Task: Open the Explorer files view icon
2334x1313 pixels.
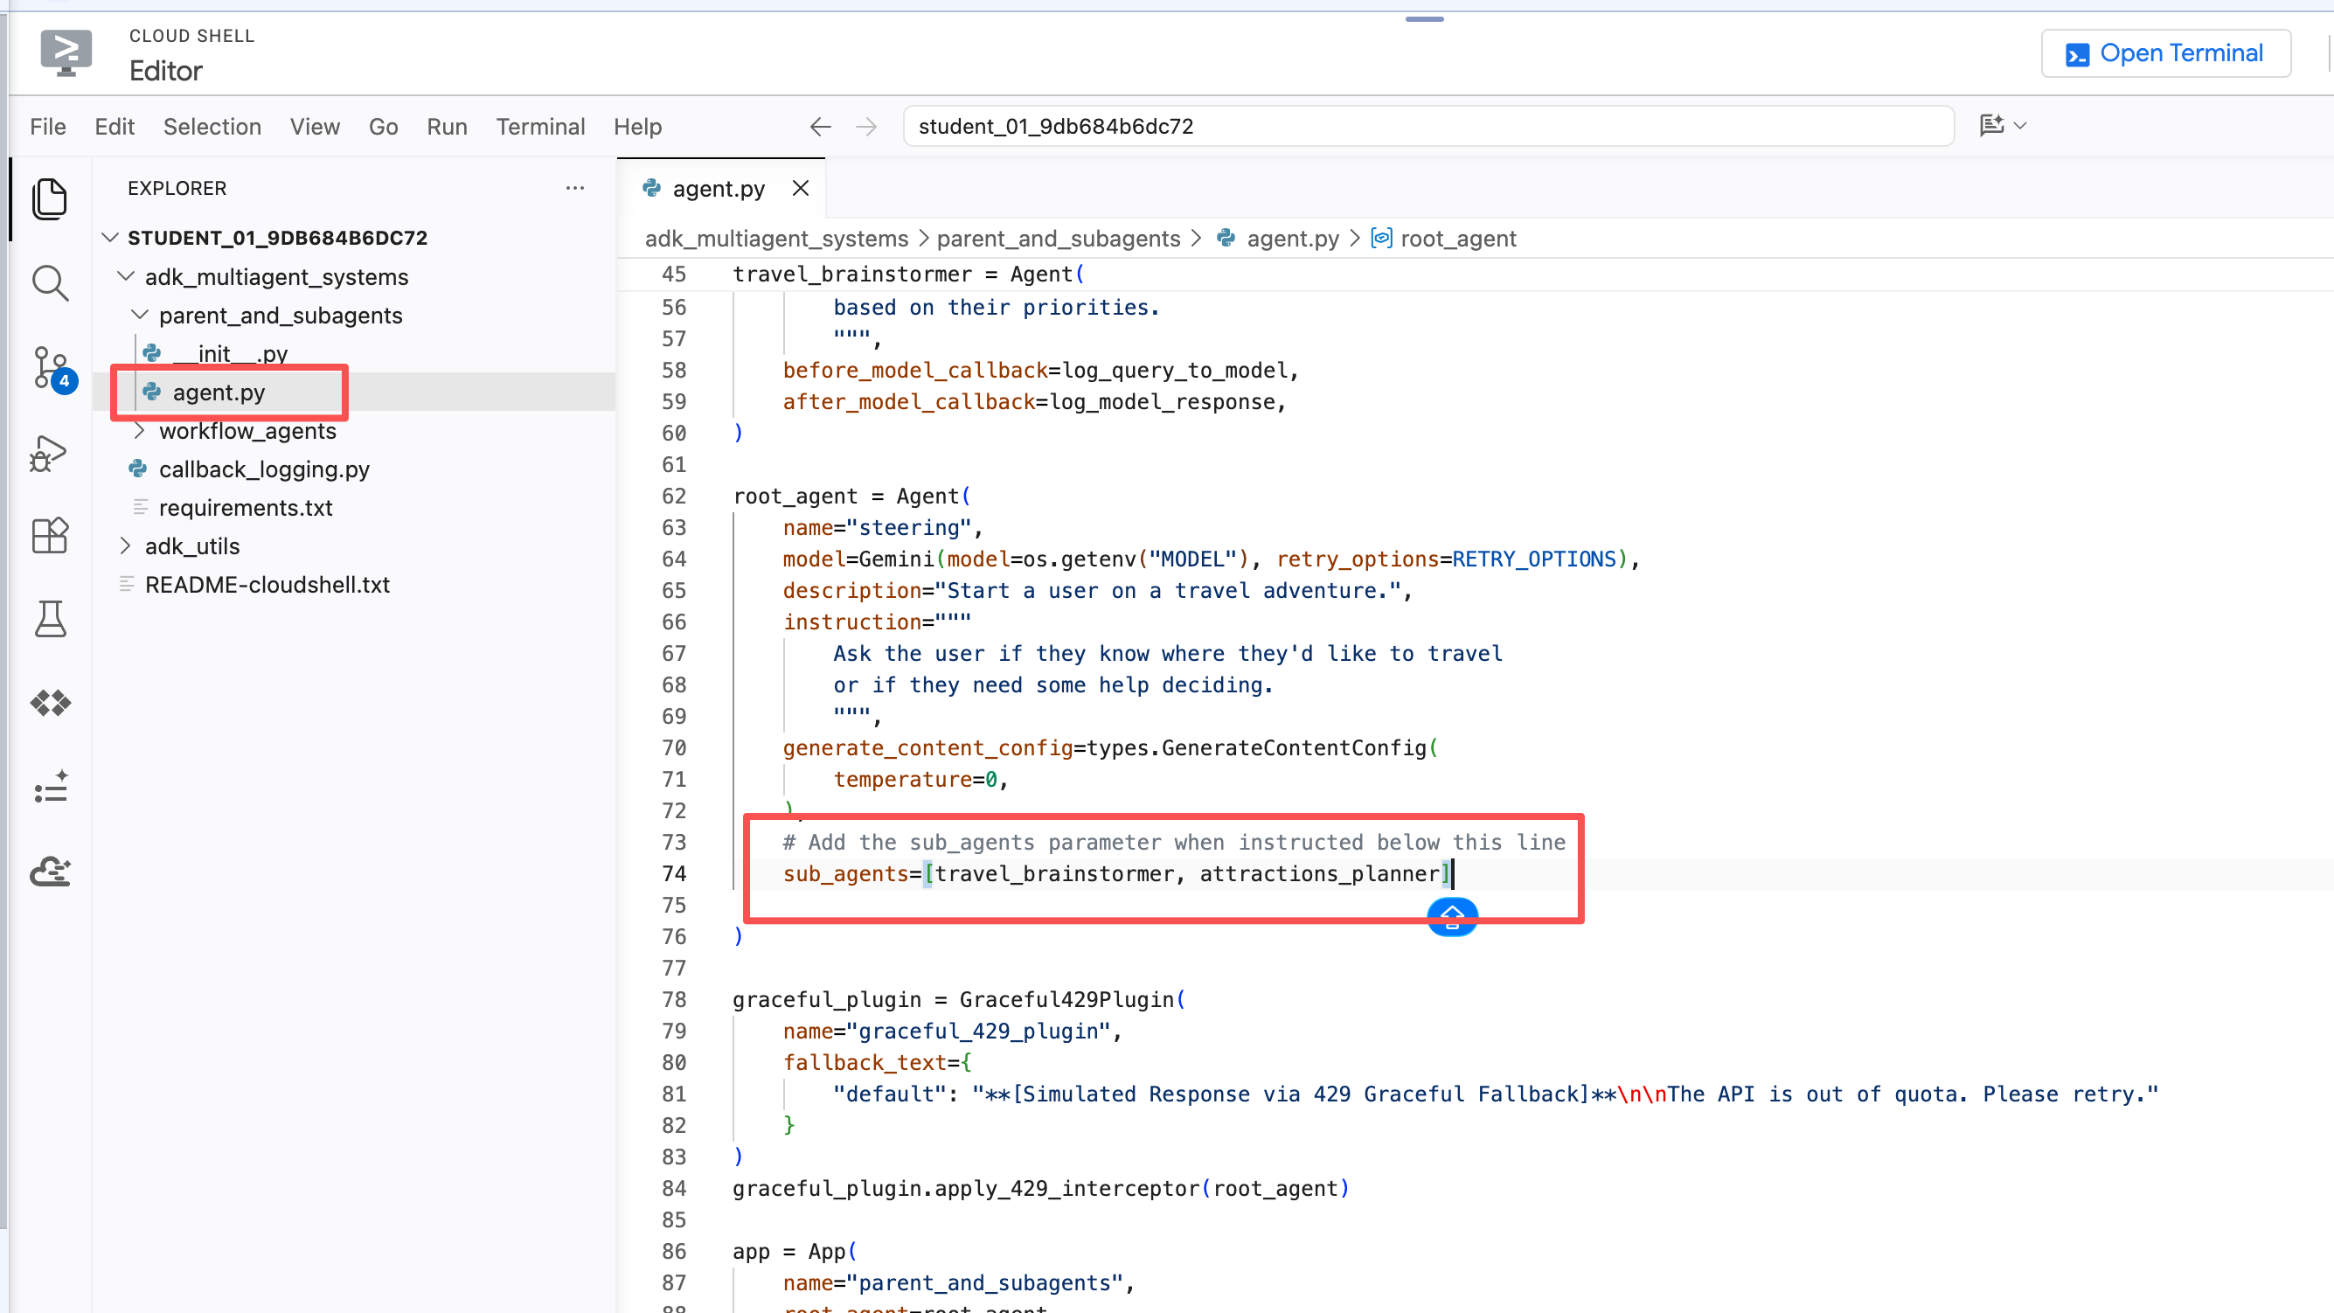Action: tap(50, 199)
